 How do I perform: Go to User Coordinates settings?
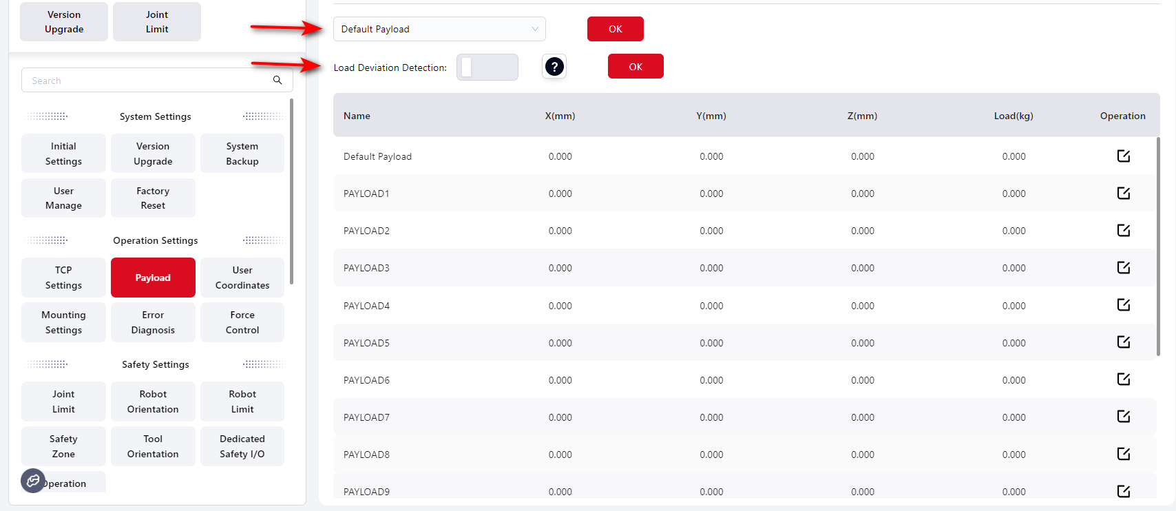pyautogui.click(x=242, y=278)
